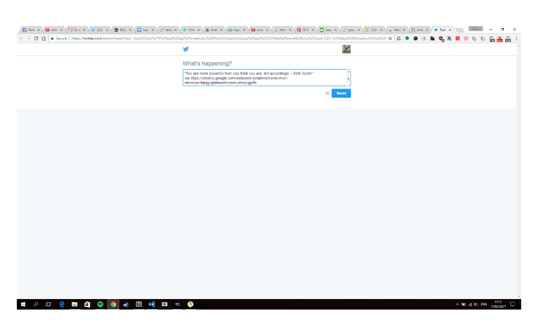Open the Chrome three-dot menu
Viewport: 538px width, 336px height.
517,38
